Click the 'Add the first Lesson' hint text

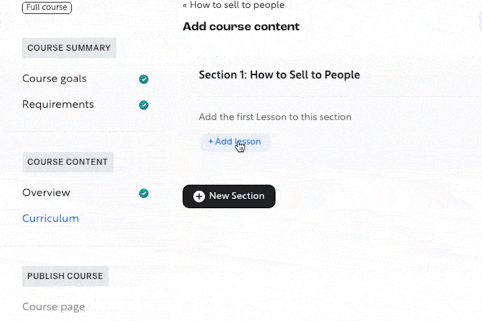pyautogui.click(x=275, y=117)
